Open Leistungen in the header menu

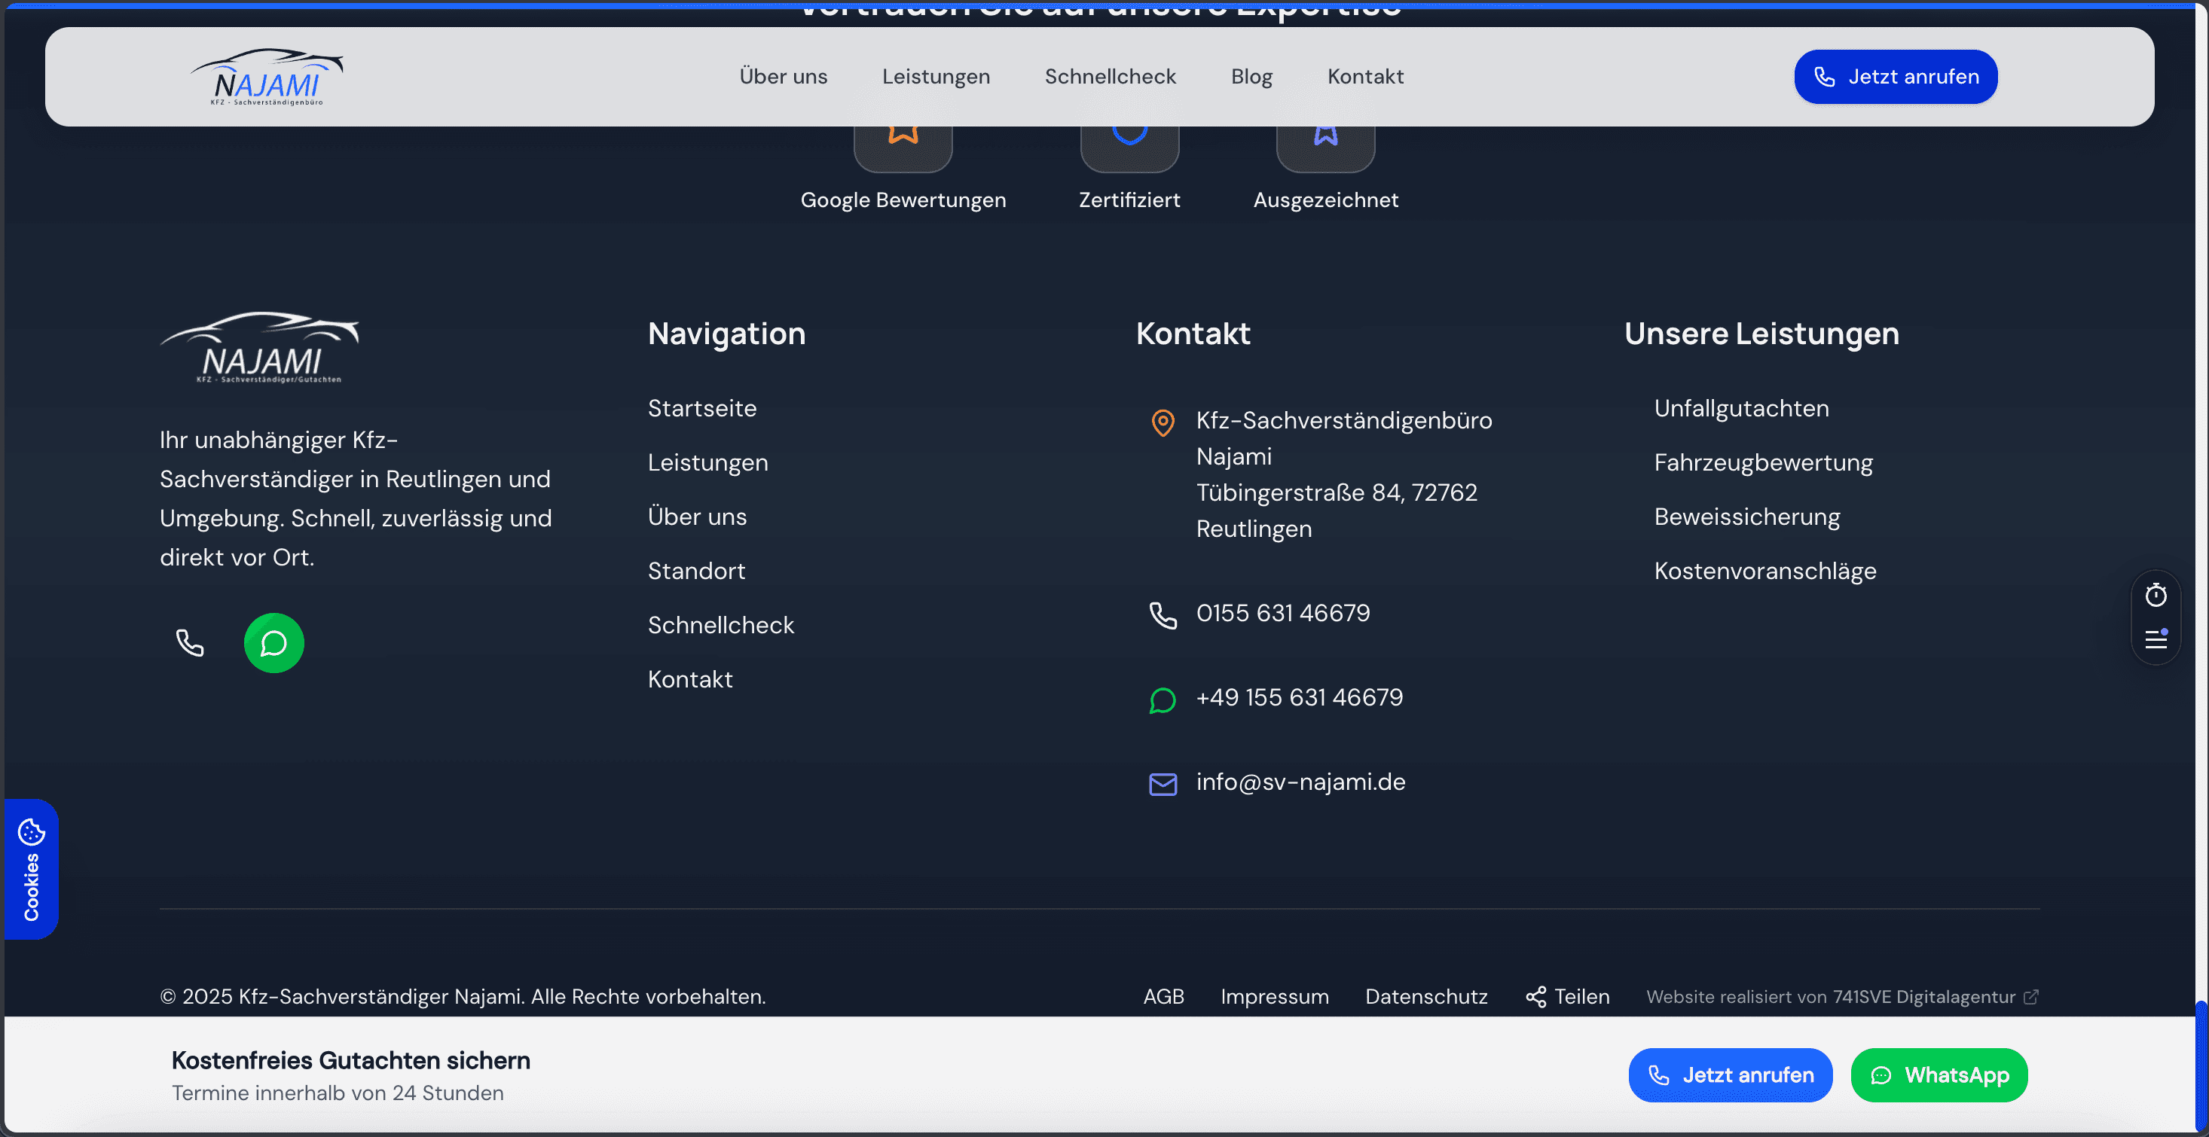point(936,76)
